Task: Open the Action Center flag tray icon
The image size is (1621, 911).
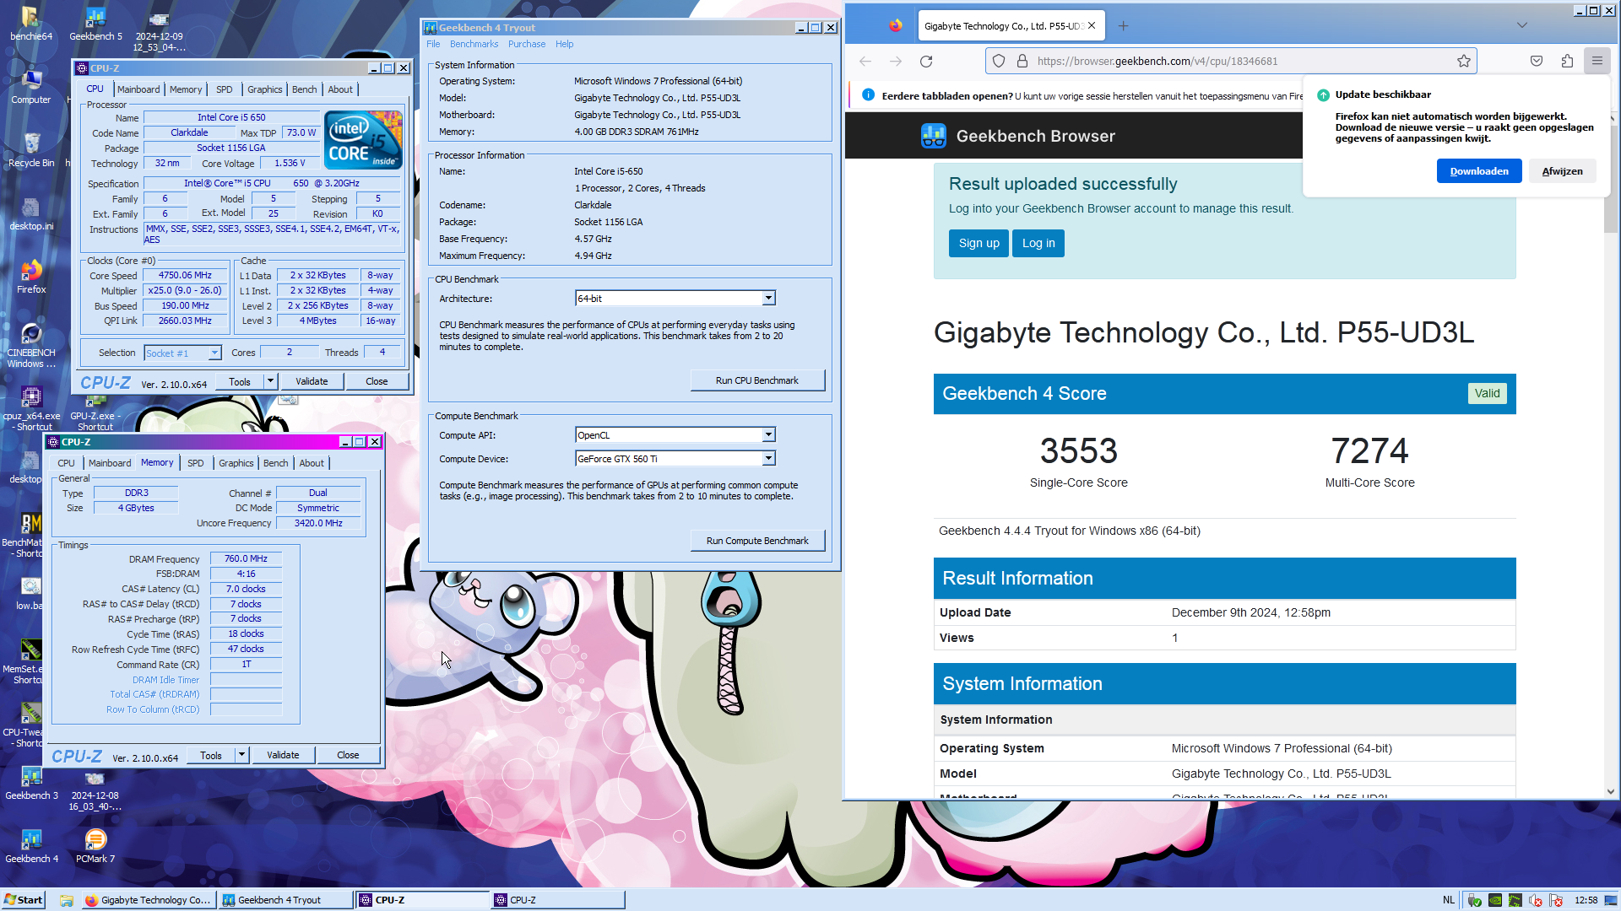Action: (1556, 900)
